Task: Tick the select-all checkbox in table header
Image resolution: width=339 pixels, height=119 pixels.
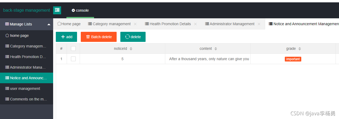Action: [x=73, y=49]
